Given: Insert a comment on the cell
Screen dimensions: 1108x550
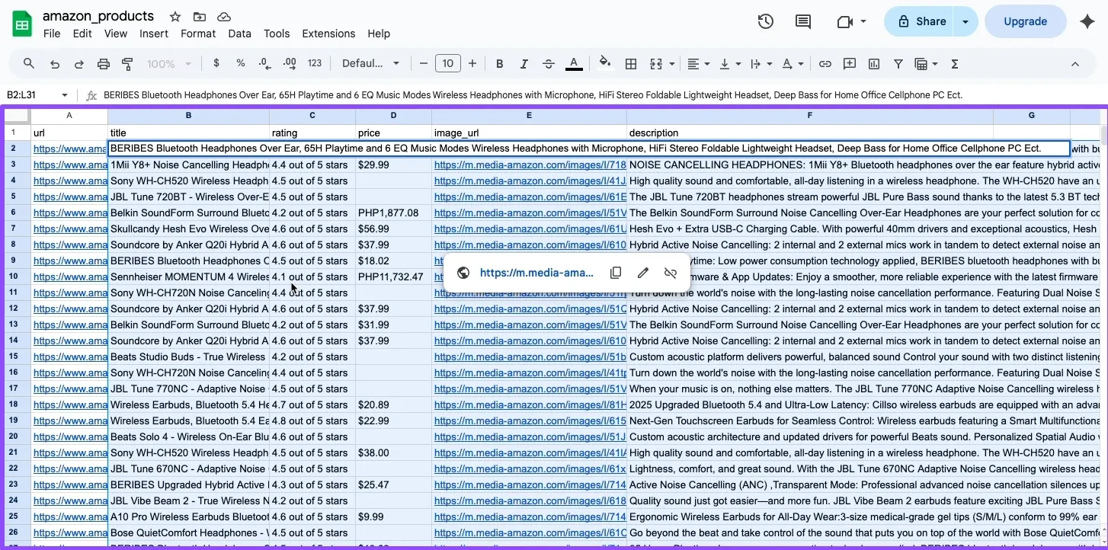Looking at the screenshot, I should click(x=849, y=63).
